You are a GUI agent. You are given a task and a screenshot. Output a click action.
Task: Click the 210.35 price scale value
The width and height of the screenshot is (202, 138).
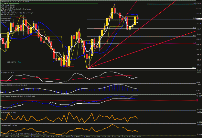coord(199,29)
